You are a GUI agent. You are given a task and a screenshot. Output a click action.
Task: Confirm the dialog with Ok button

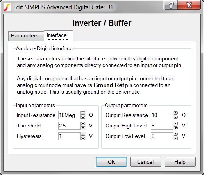[x=111, y=162]
